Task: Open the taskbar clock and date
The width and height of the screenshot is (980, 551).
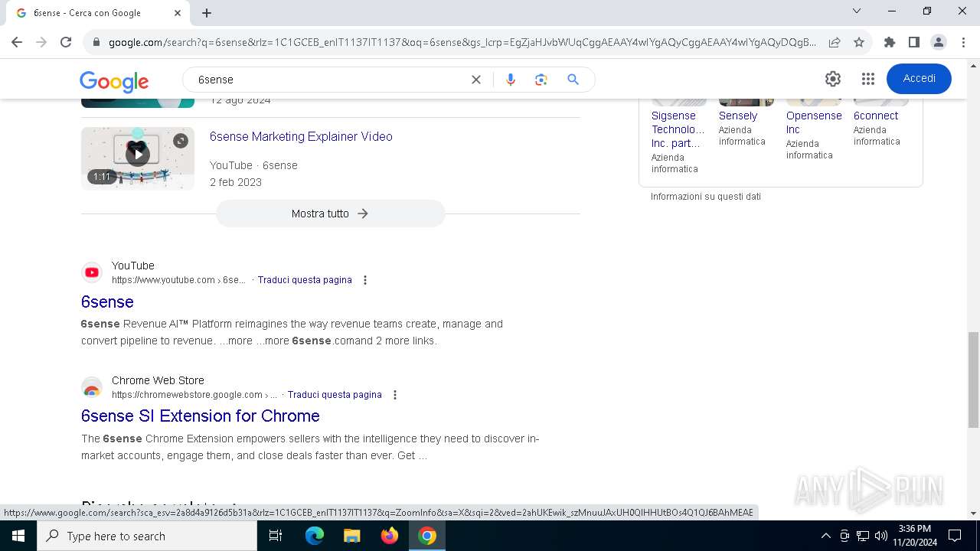Action: [x=915, y=536]
